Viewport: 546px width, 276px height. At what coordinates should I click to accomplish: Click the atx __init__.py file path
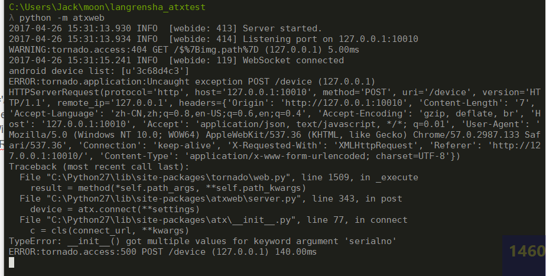(x=168, y=220)
